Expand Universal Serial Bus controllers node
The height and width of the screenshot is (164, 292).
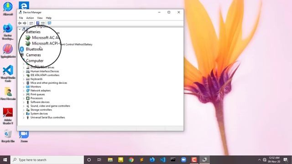click(24, 118)
